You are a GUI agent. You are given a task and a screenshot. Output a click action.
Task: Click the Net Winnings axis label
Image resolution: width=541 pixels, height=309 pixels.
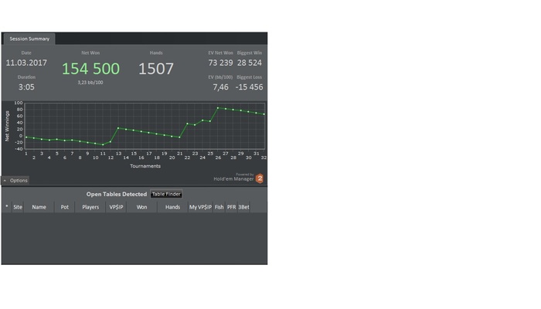[7, 126]
